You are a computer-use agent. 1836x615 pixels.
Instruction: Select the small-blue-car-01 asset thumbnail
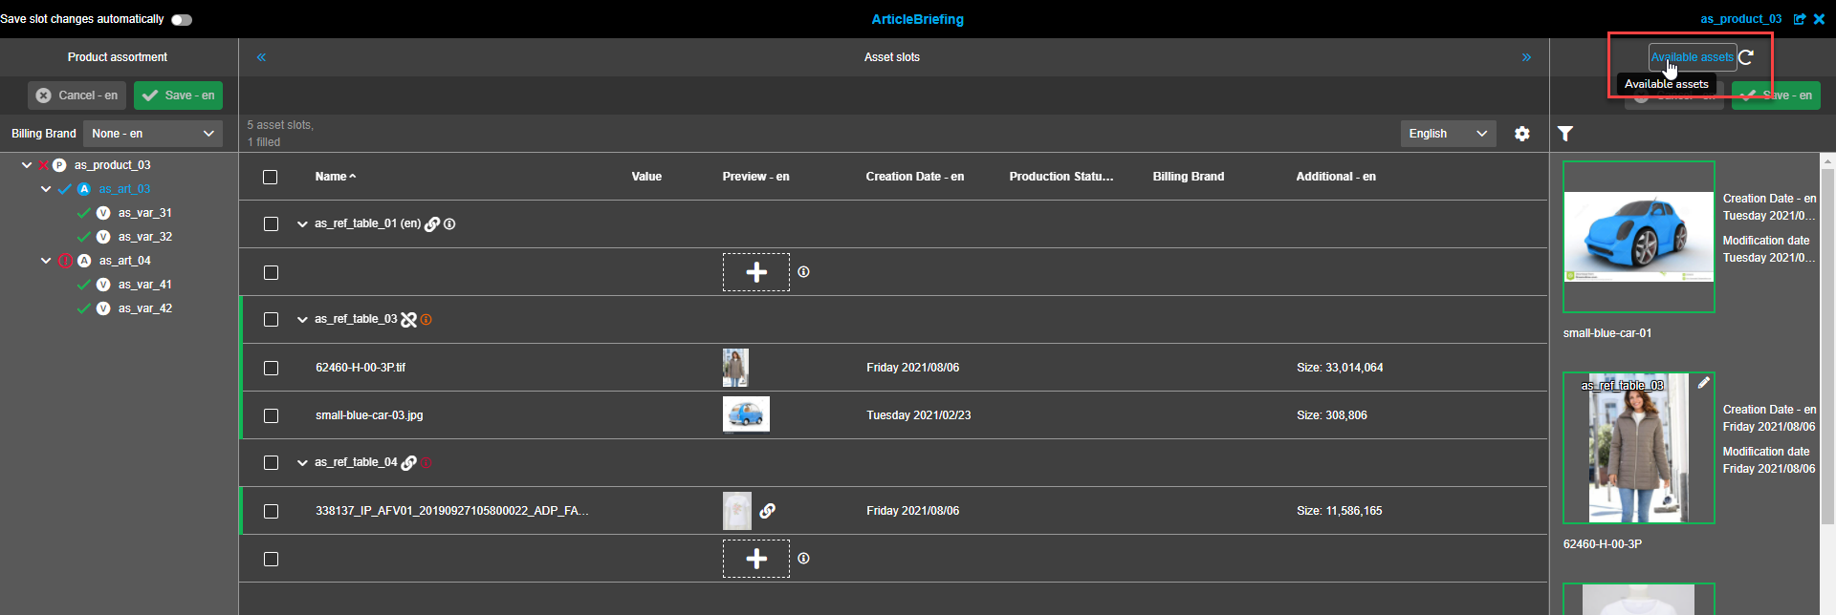(1638, 237)
